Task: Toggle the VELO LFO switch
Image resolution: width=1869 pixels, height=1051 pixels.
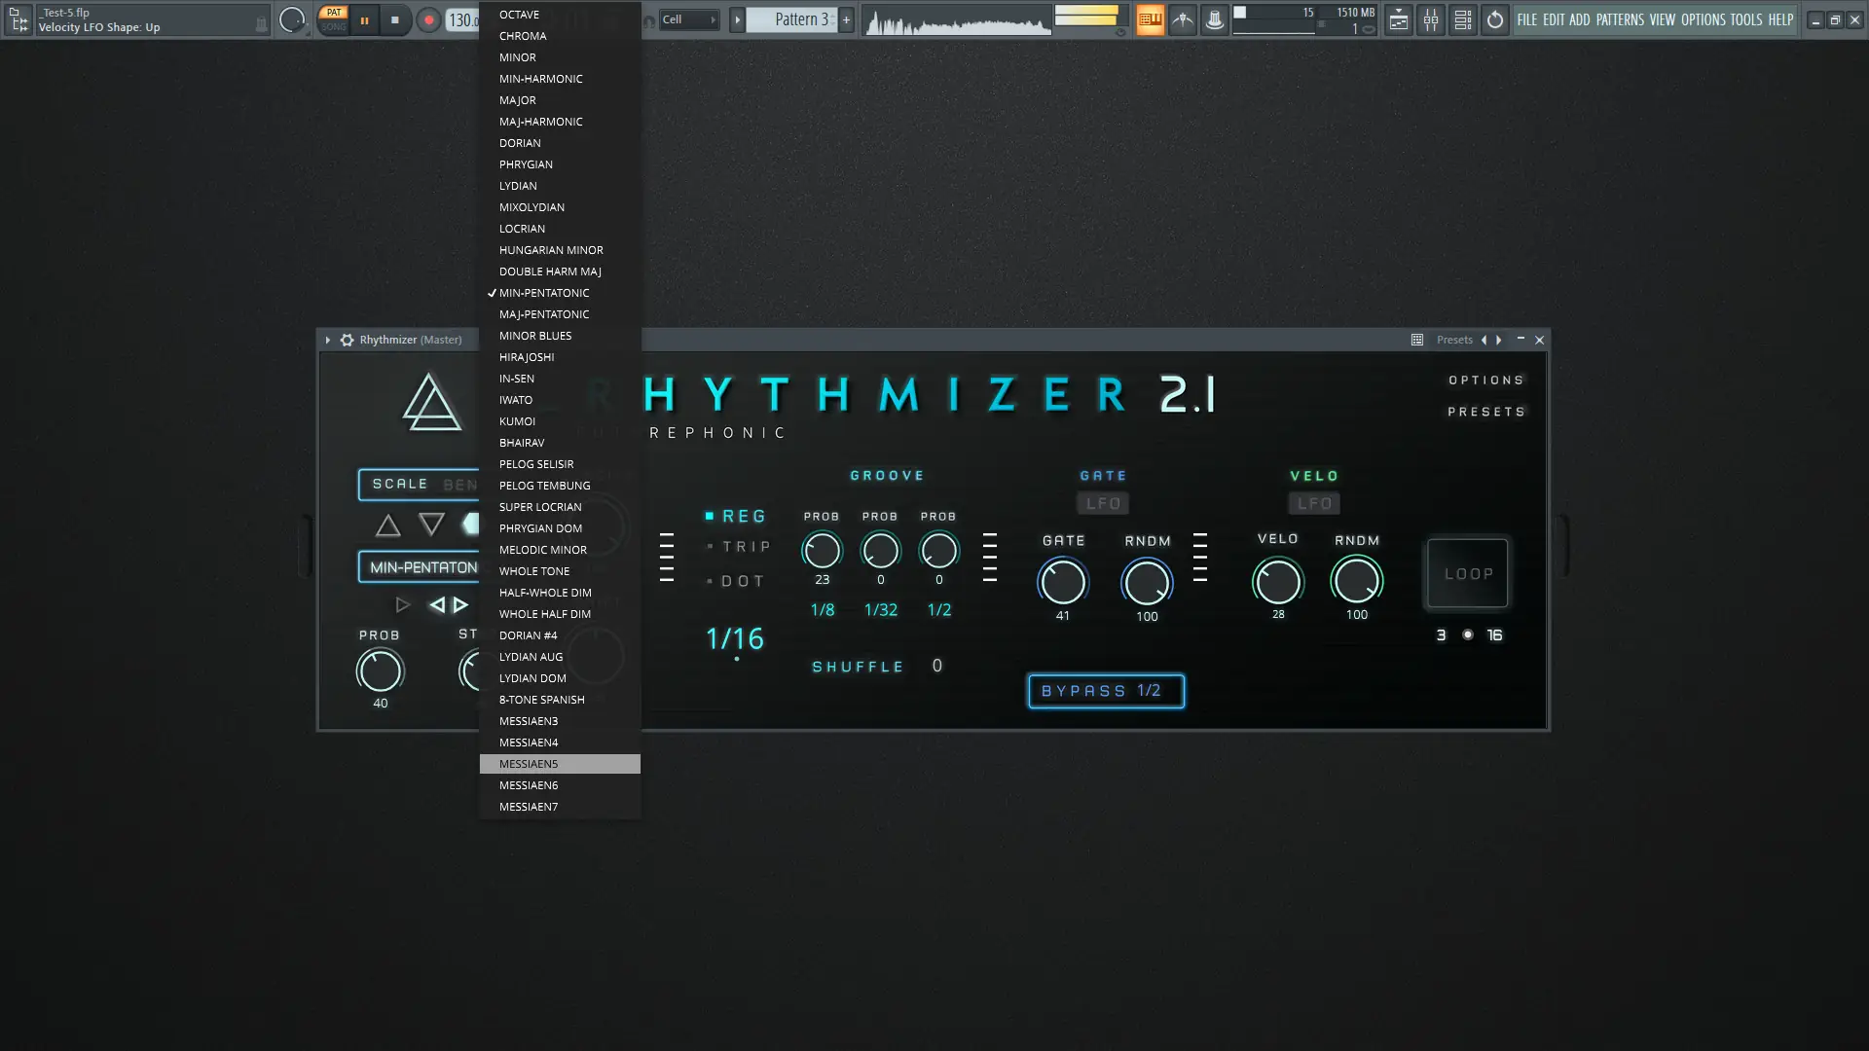Action: pyautogui.click(x=1314, y=503)
